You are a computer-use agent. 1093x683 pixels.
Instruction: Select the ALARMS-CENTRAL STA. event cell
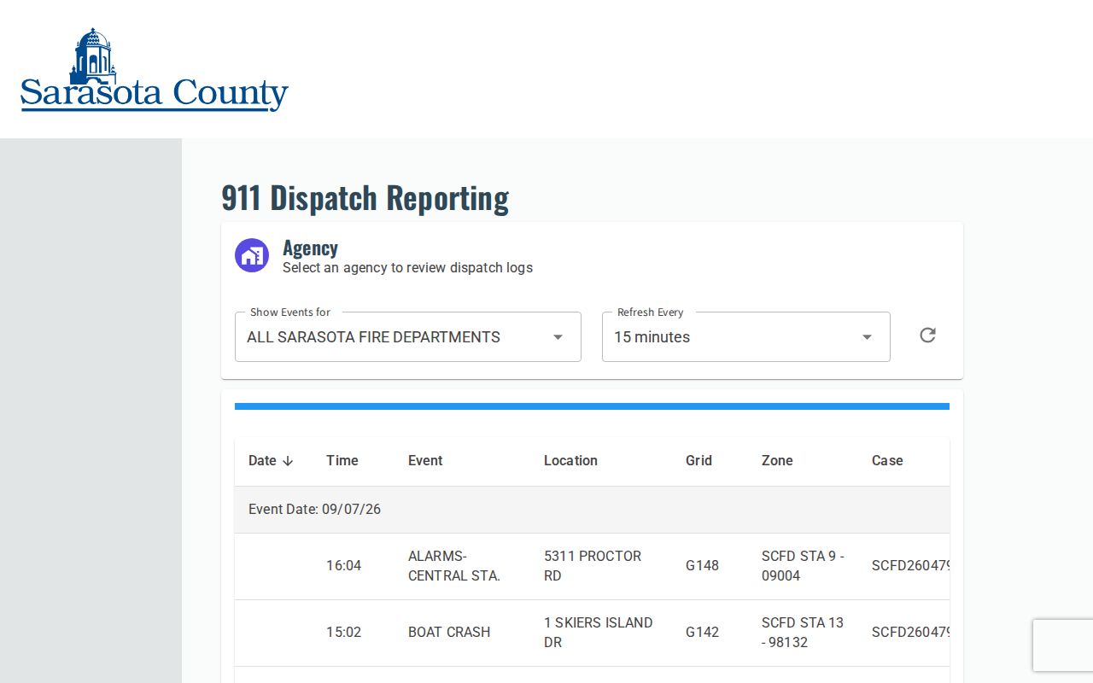[454, 566]
